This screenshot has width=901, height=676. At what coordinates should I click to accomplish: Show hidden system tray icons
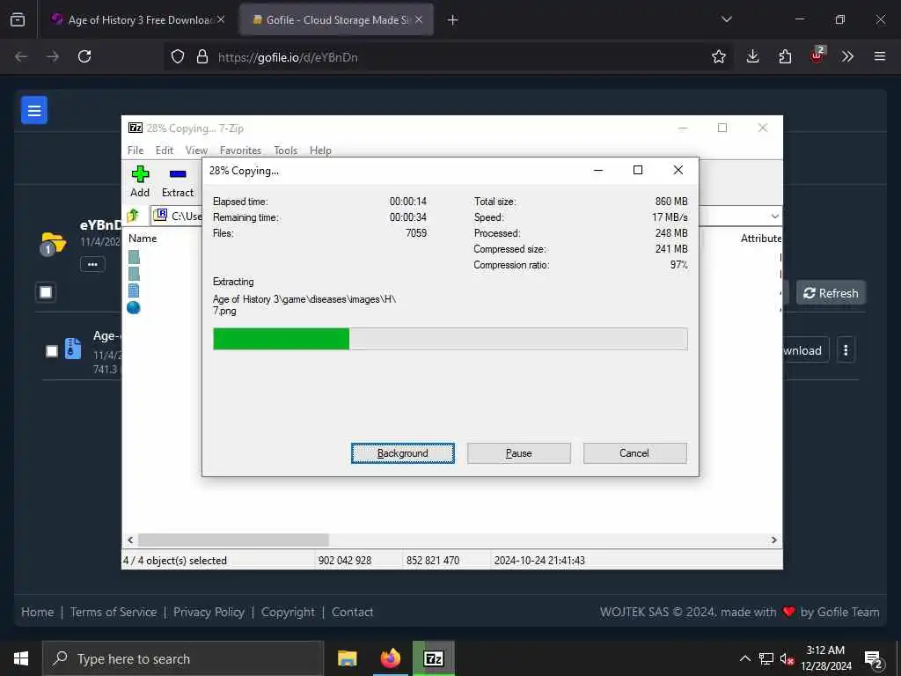[x=744, y=658]
